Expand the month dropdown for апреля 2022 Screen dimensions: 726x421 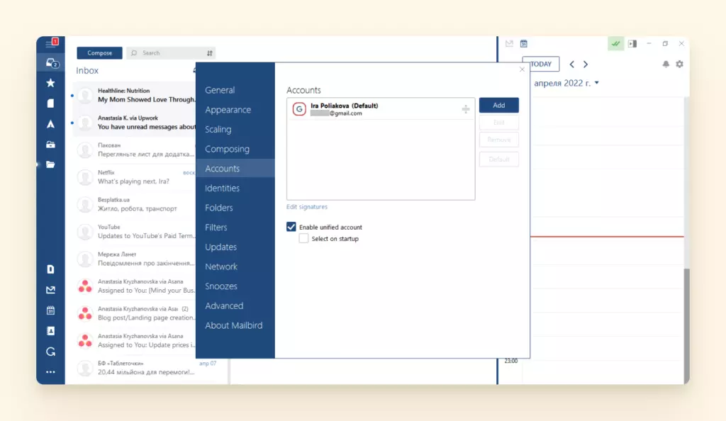(x=597, y=83)
